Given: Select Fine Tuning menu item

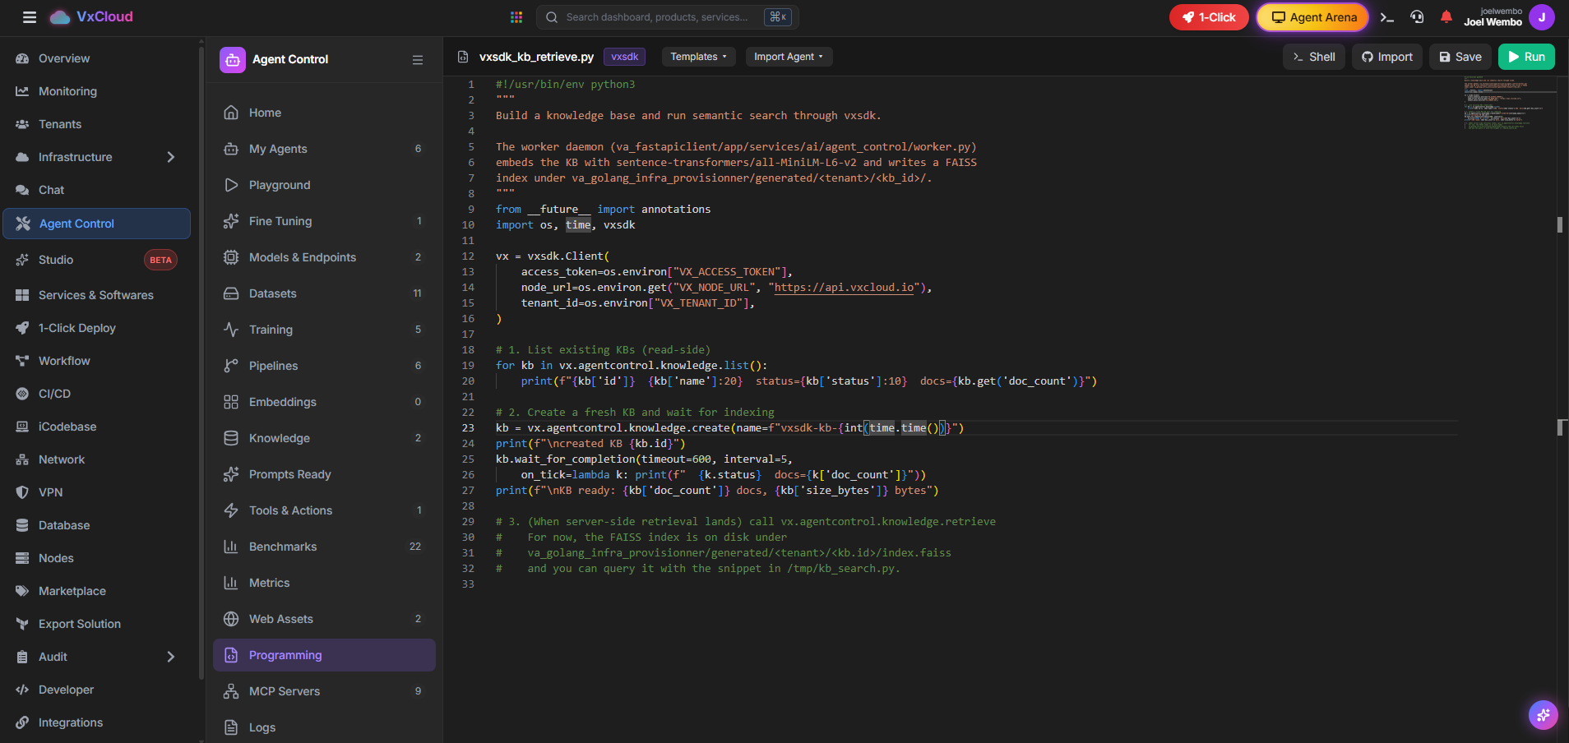Looking at the screenshot, I should coord(324,221).
